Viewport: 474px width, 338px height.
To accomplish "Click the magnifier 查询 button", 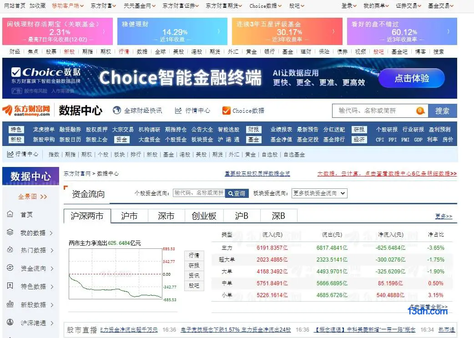I will click(x=237, y=193).
